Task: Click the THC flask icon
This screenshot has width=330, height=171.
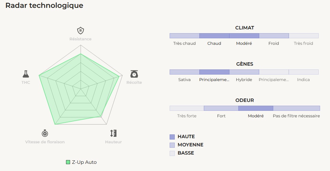Action: (x=26, y=74)
